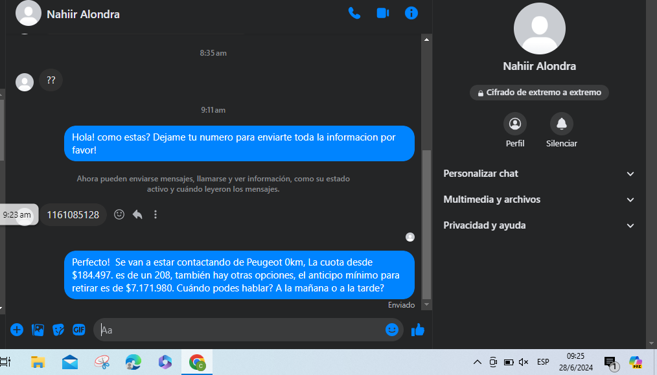Image resolution: width=657 pixels, height=375 pixels.
Task: Attach a photo file to the message
Action: [38, 330]
